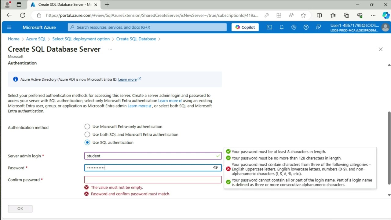The image size is (391, 220).
Task: Open portal Settings gear
Action: pos(294,27)
